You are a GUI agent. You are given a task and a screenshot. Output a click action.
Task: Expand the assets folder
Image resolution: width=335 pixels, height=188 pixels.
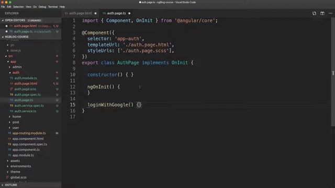tap(30, 161)
